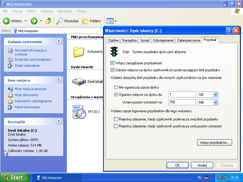Click the Wpisy przydziałów button
Image resolution: width=243 pixels, height=182 pixels.
click(214, 142)
